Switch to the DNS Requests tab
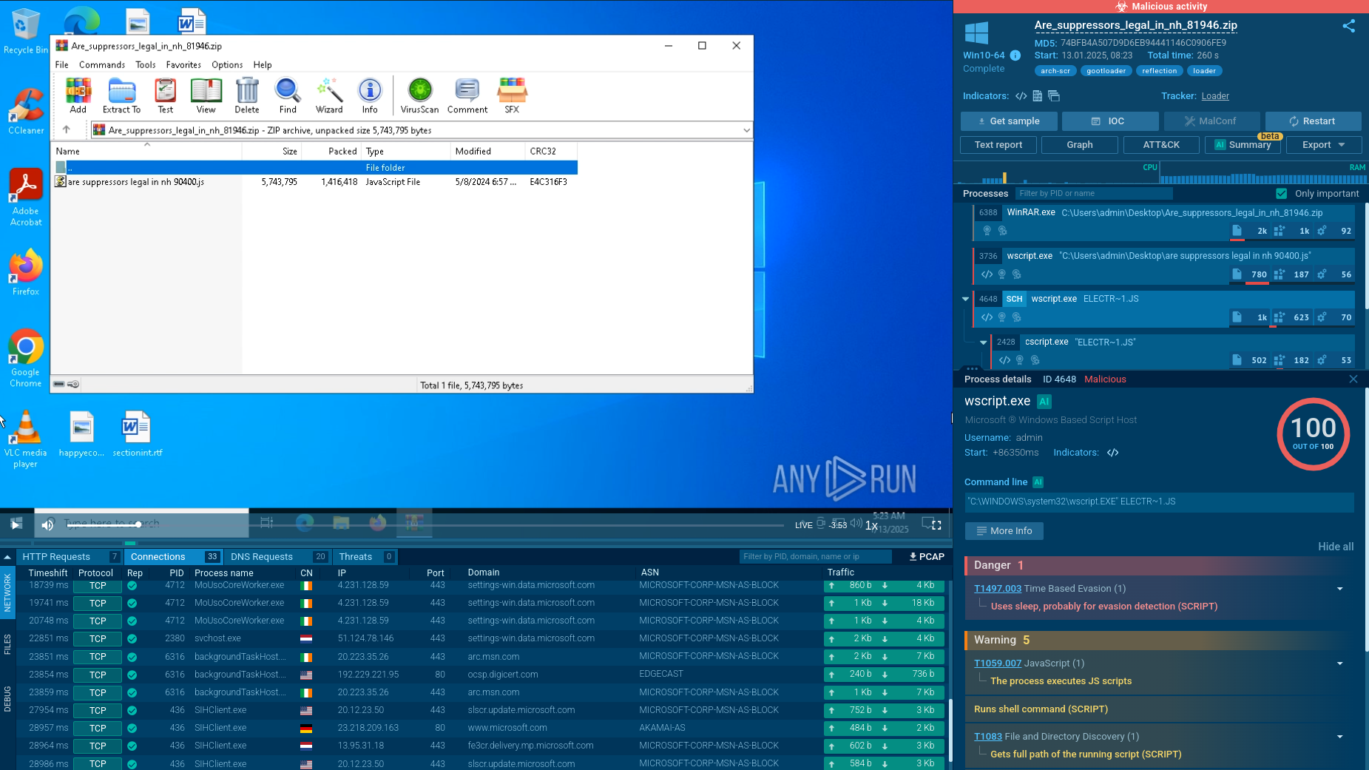Screen dimensions: 1369x770 [262, 556]
